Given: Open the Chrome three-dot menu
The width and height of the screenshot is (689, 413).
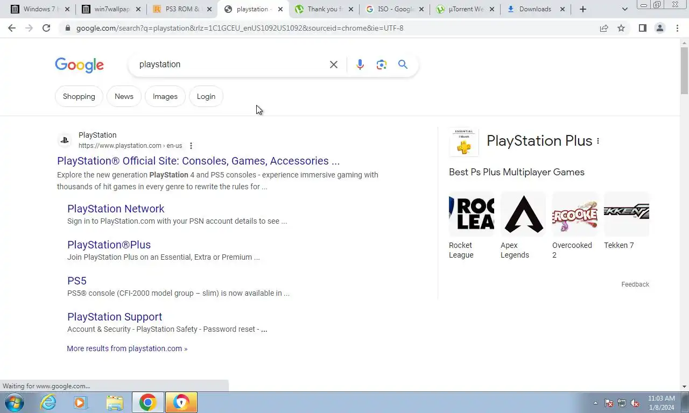Looking at the screenshot, I should click(x=677, y=28).
